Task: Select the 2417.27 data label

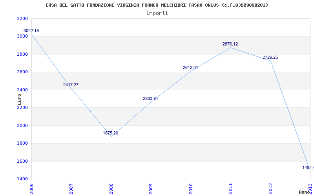Action: click(71, 85)
